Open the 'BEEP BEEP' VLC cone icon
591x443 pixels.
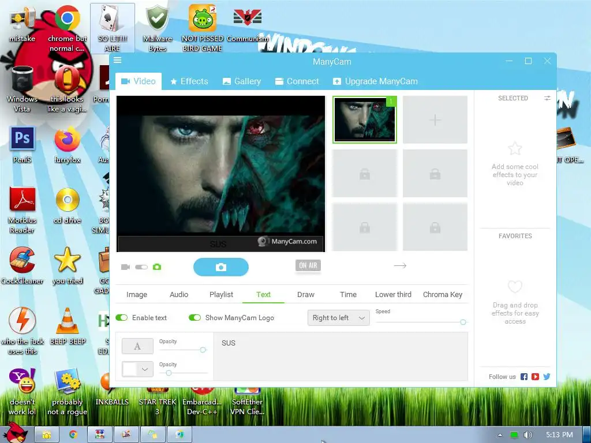pos(67,326)
